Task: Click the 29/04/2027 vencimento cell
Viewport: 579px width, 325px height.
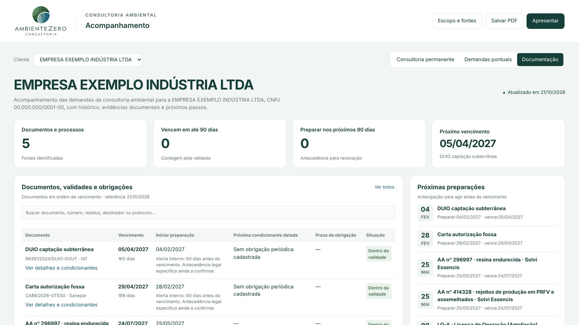Action: click(x=133, y=287)
